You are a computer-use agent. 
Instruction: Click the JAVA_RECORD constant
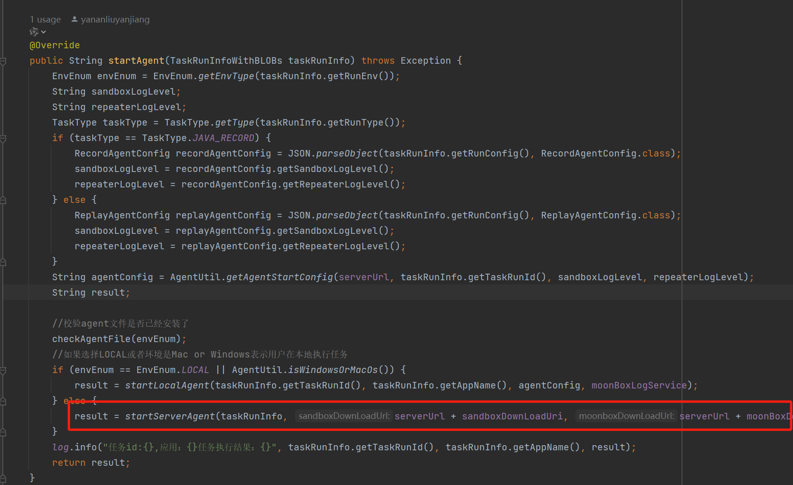point(223,138)
